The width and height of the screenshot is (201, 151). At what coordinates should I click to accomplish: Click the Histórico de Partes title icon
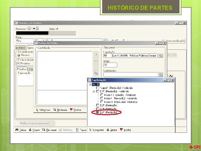[16, 23]
